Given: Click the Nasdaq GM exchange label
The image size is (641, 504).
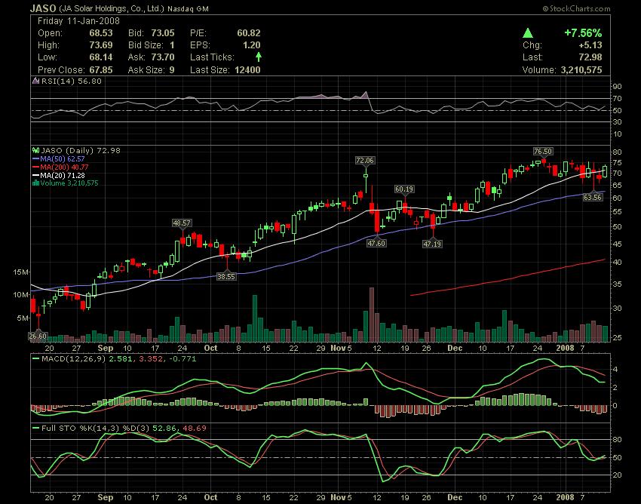Looking at the screenshot, I should (189, 8).
